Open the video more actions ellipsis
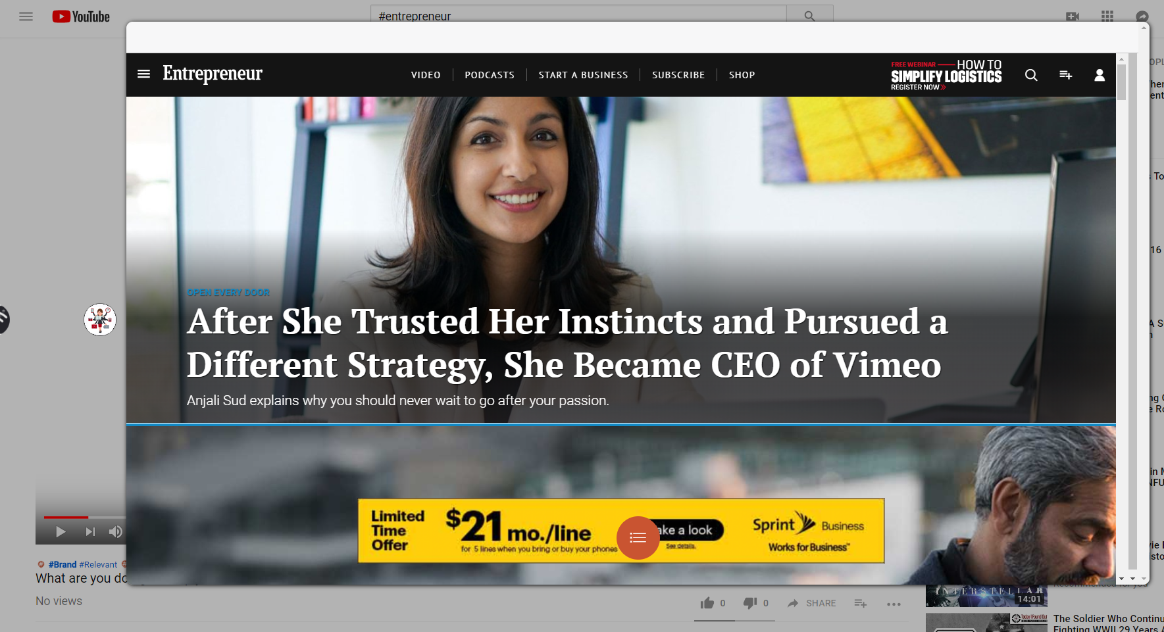Screen dimensions: 1164x632 tap(894, 604)
